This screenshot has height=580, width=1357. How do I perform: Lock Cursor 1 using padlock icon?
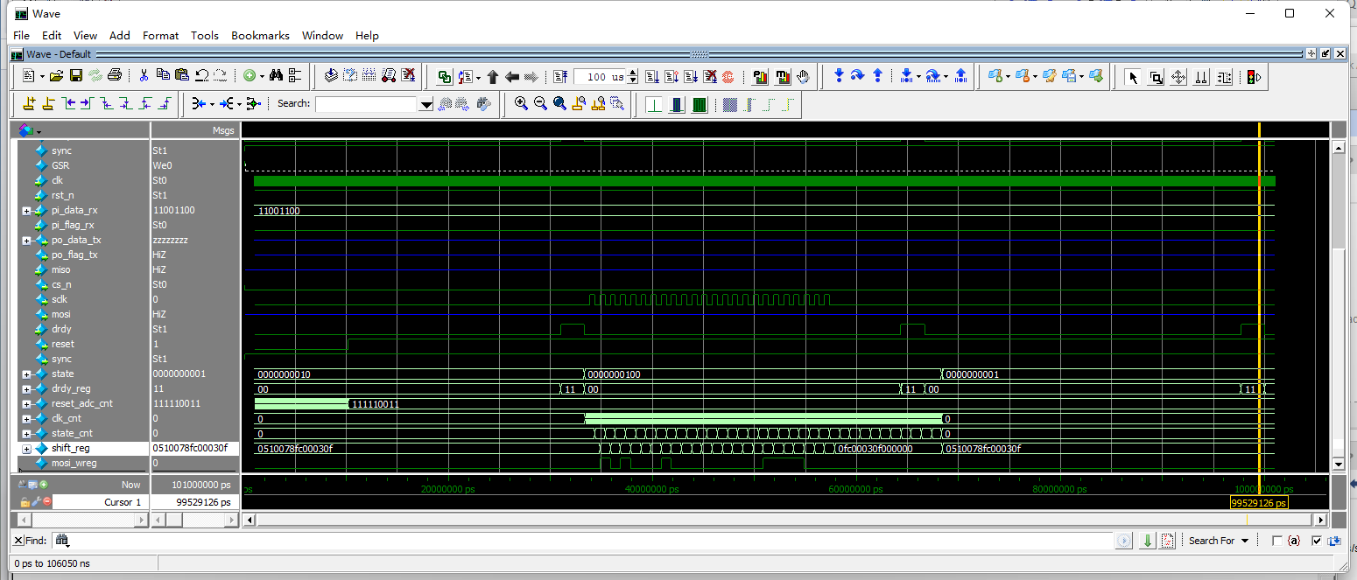pos(25,502)
